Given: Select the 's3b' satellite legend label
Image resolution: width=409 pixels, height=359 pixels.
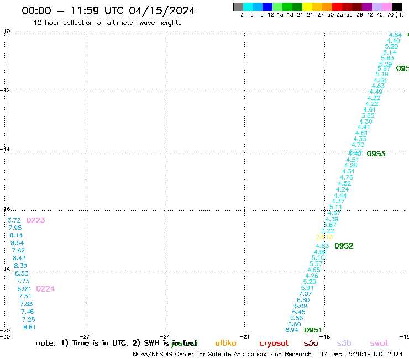Looking at the screenshot, I should coord(344,343).
